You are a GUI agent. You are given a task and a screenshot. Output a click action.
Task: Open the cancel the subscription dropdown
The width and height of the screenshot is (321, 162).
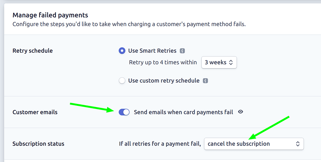253,144
